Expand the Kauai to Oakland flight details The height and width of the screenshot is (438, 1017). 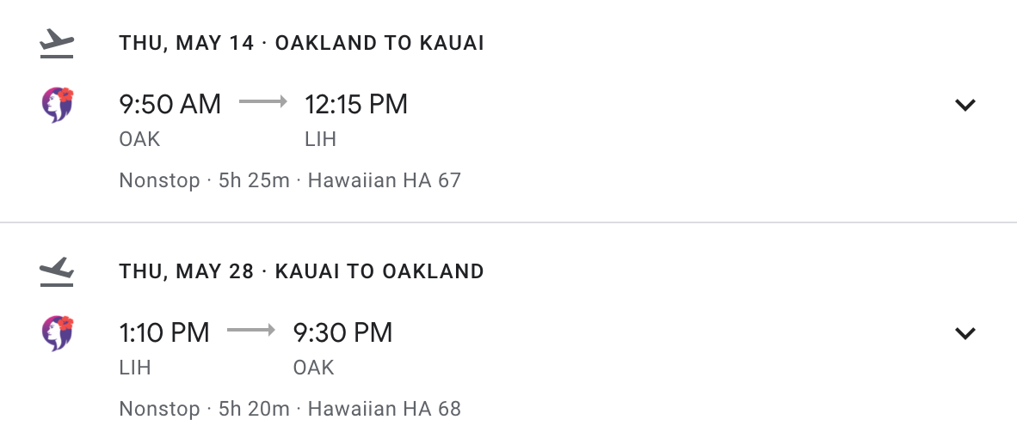pos(965,333)
